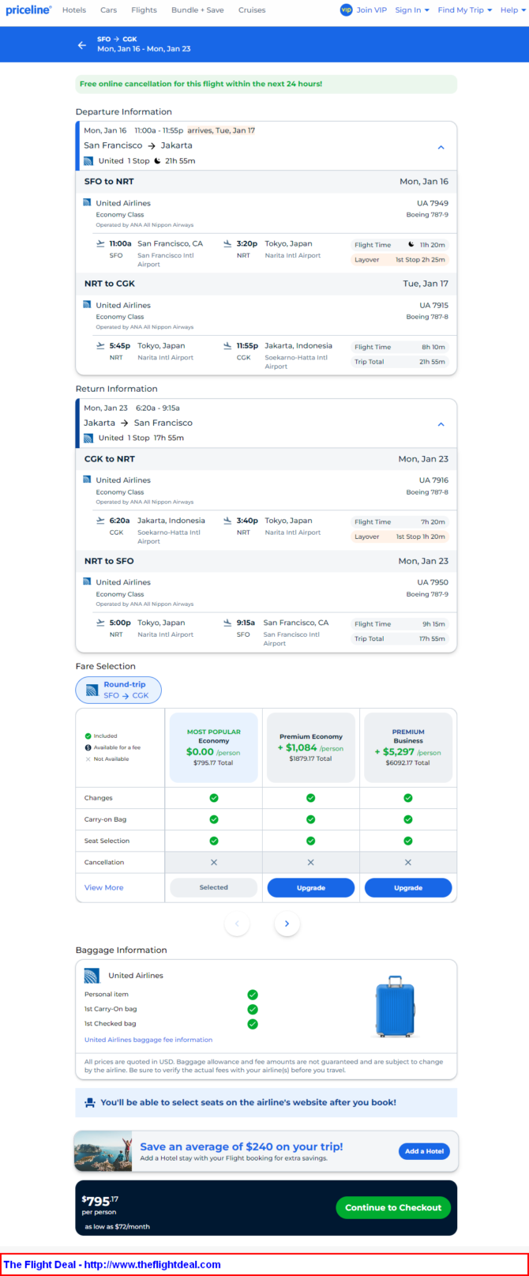Click the Selected Economy button

click(214, 887)
